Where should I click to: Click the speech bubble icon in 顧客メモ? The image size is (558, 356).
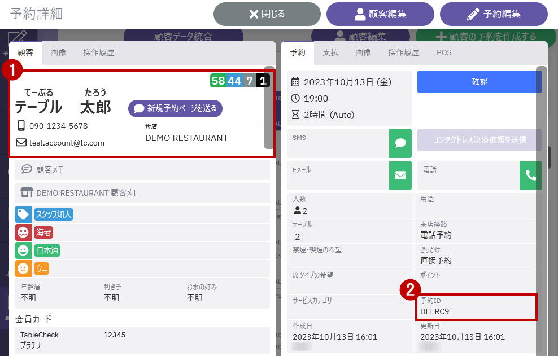pos(27,169)
